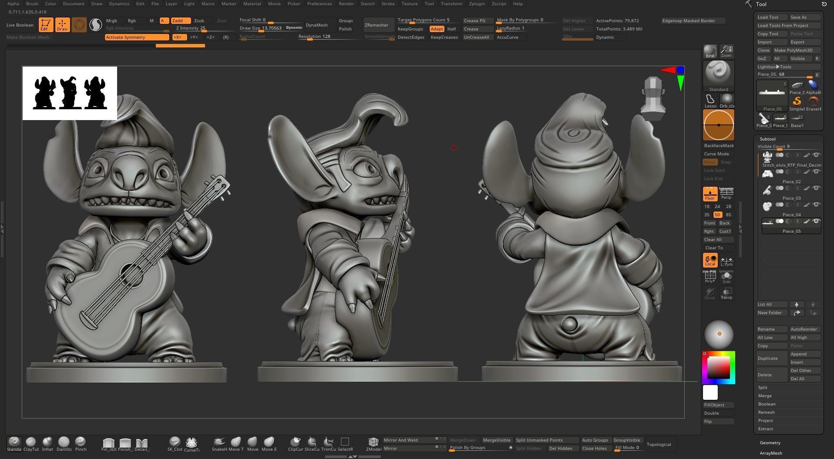
Task: Hide Piece_04 subtool with eye icon
Action: click(817, 204)
